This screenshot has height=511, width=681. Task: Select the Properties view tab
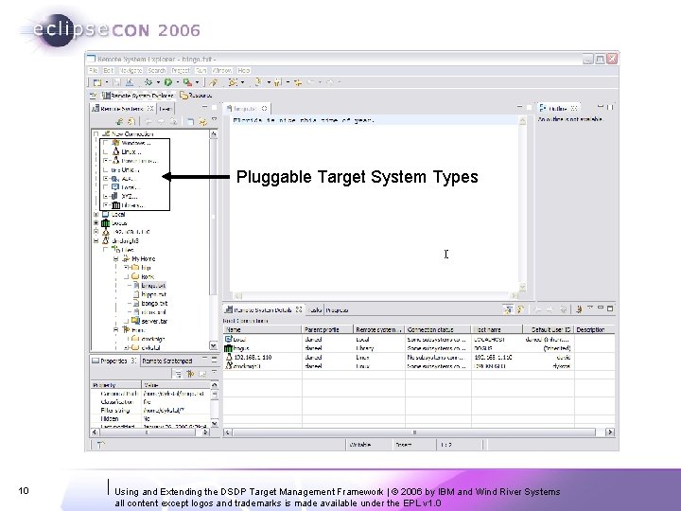(114, 361)
